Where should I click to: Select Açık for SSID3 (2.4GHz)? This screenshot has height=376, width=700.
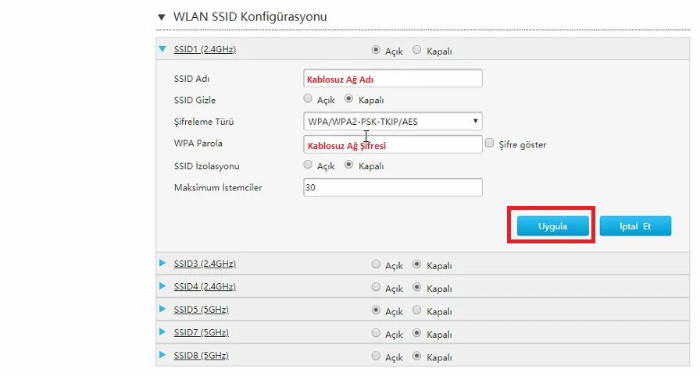click(x=376, y=264)
